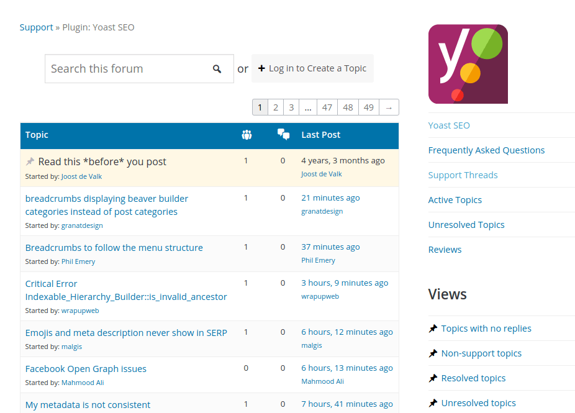This screenshot has width=575, height=413.
Task: Open topic Read this *before* you post
Action: pyautogui.click(x=102, y=161)
